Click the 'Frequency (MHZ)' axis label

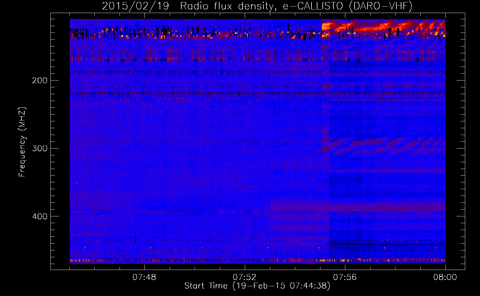click(22, 142)
